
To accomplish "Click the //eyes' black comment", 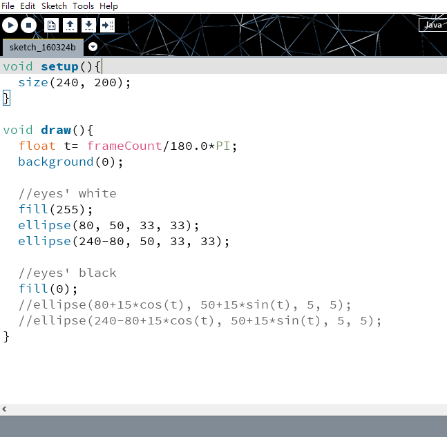I will pos(67,273).
